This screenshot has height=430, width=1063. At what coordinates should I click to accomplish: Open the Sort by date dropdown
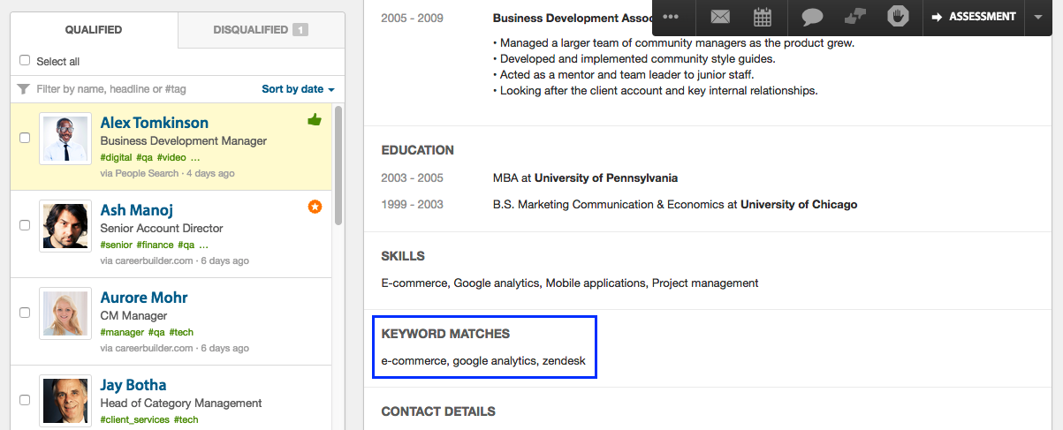coord(299,89)
